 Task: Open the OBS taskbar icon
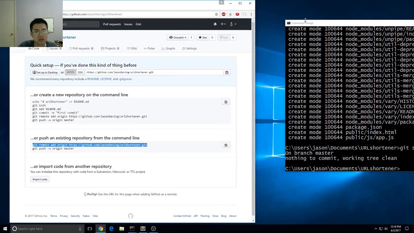click(x=153, y=228)
